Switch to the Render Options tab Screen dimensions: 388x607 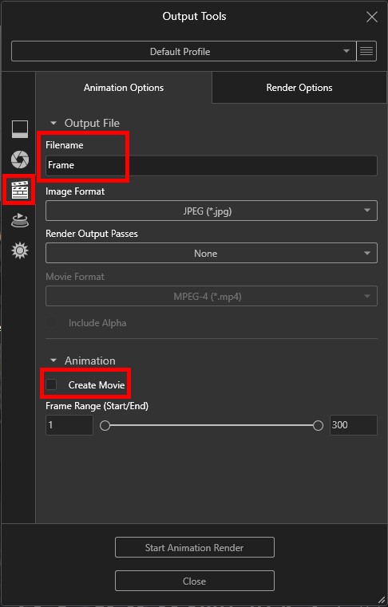coord(299,88)
